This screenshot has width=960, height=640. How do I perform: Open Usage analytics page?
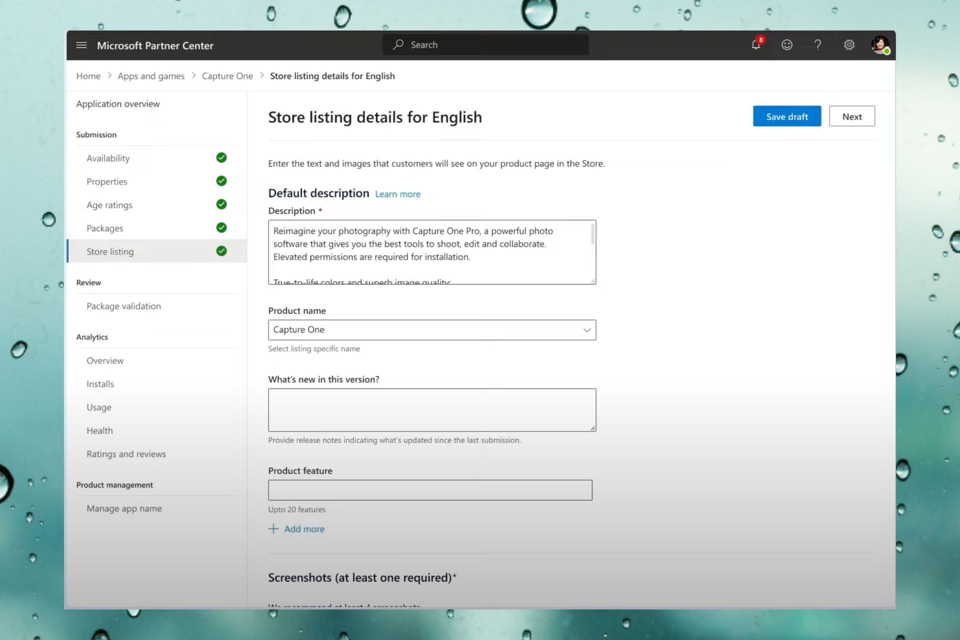[99, 407]
